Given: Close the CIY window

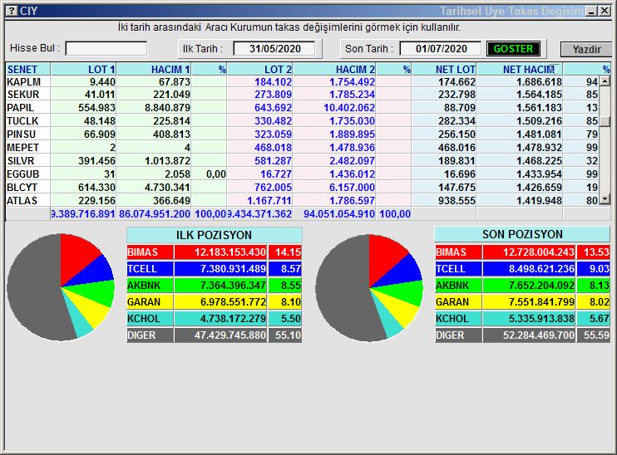Looking at the screenshot, I should [x=605, y=12].
